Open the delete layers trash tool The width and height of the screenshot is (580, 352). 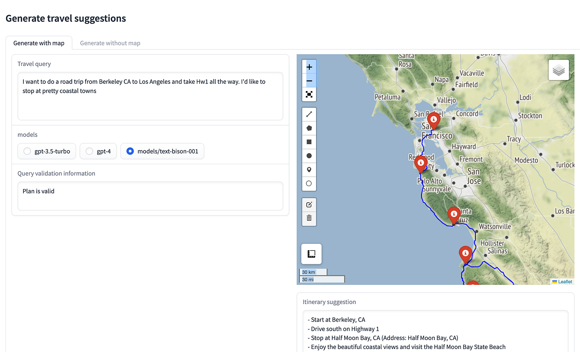[309, 219]
